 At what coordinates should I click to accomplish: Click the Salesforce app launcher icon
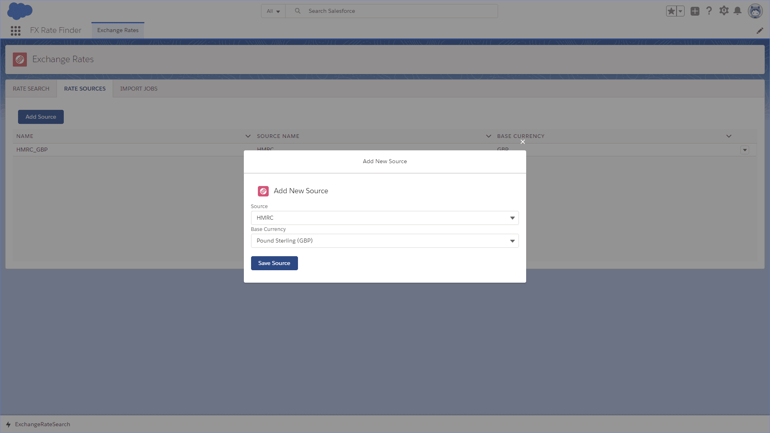click(x=15, y=30)
